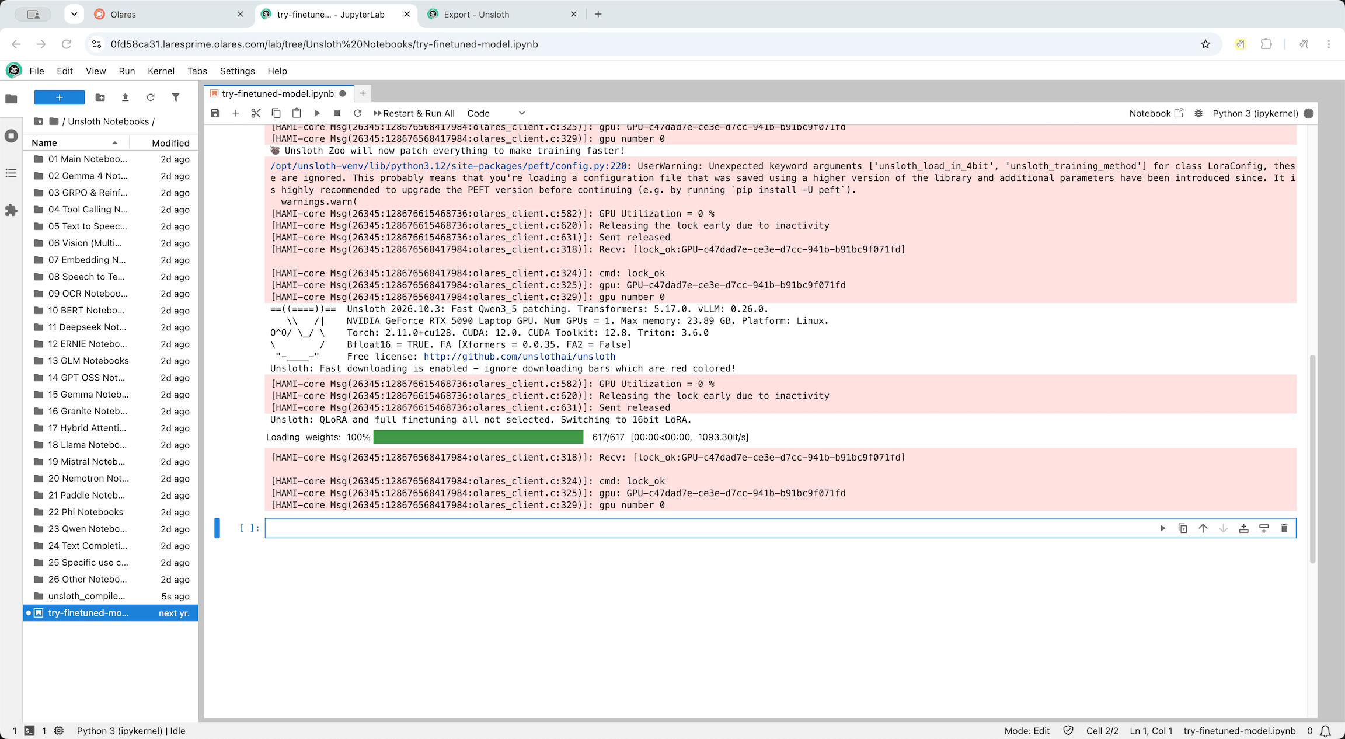Refresh the file browser list
The height and width of the screenshot is (739, 1345).
tap(151, 97)
